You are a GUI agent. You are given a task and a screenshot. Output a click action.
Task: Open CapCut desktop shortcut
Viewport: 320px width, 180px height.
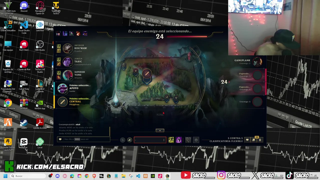coord(24,143)
